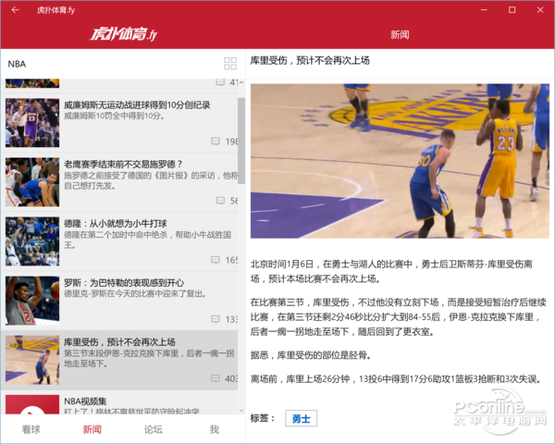Image resolution: width=555 pixels, height=444 pixels.
Task: Click comment icon on 威廉姆斯 news item
Action: point(216,142)
